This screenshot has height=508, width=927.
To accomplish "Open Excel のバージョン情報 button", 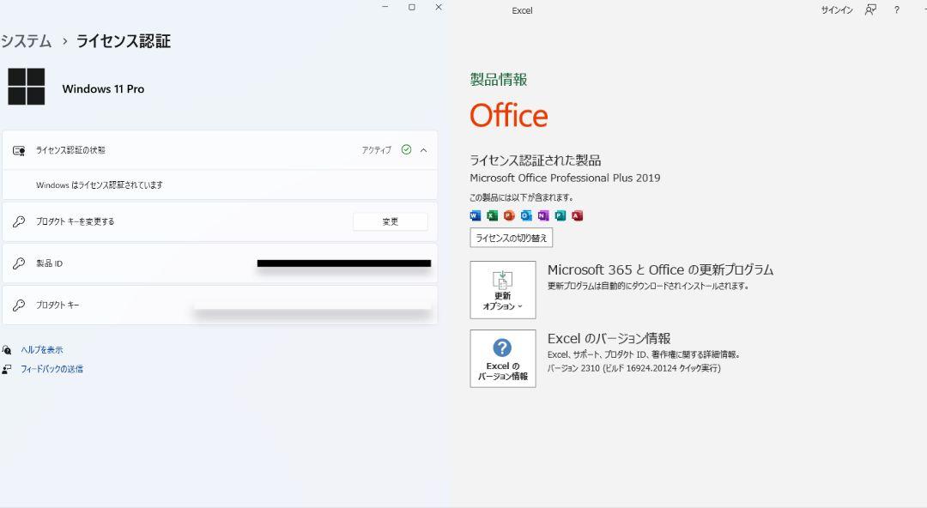I will click(x=503, y=359).
